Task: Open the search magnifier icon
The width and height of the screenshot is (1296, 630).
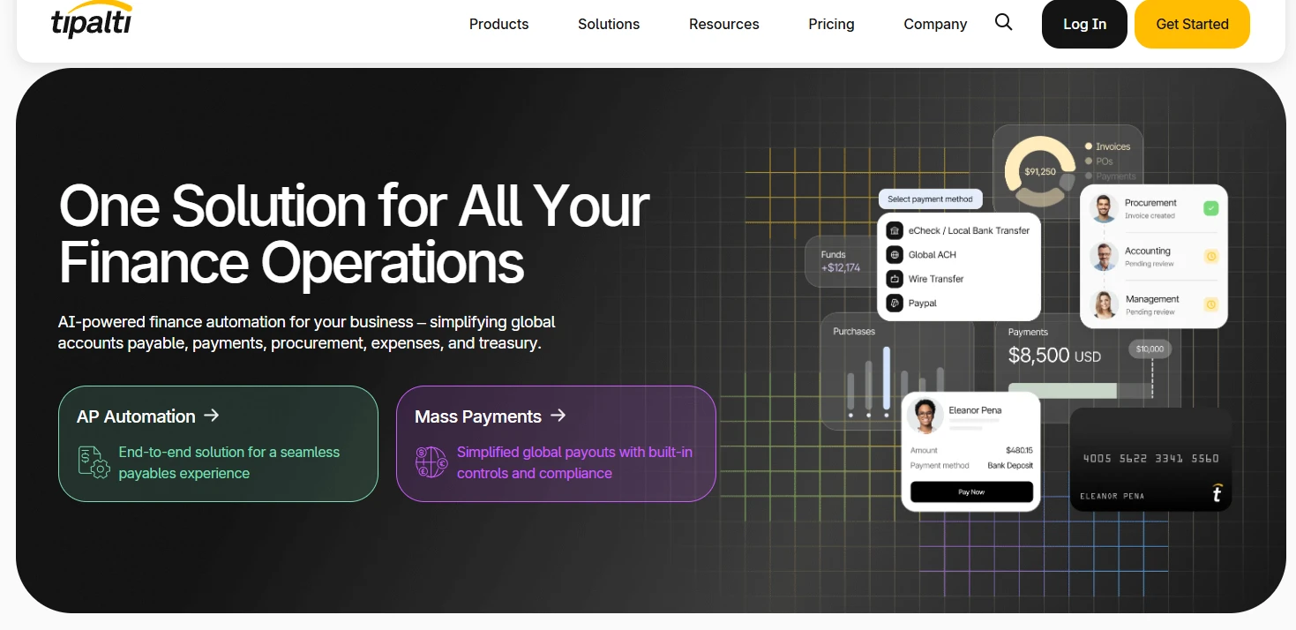Action: (x=1003, y=23)
